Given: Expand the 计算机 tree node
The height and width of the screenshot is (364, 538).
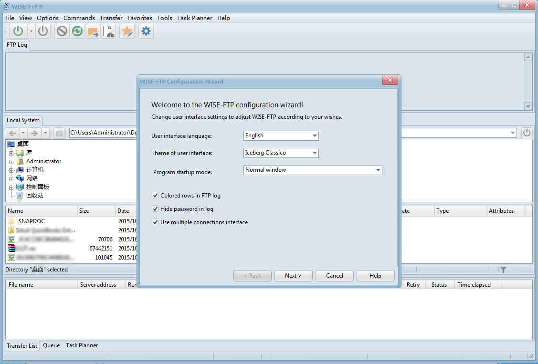Looking at the screenshot, I should (x=11, y=170).
